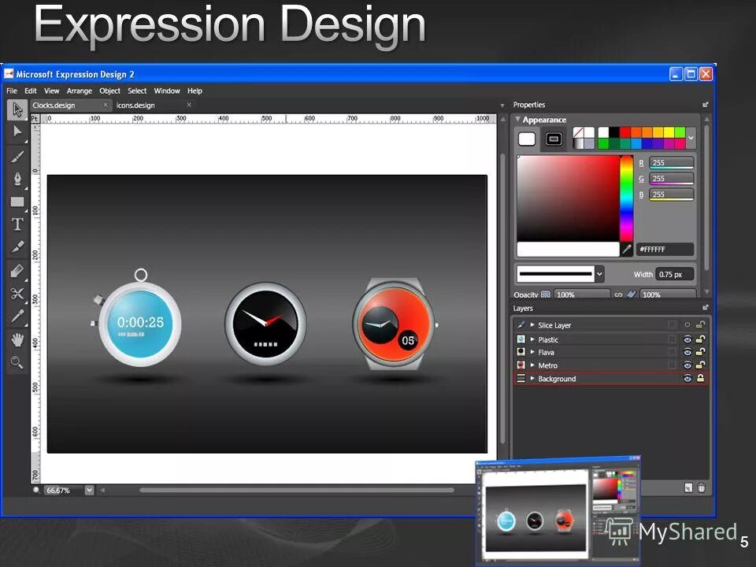Activate the Text tool
This screenshot has width=756, height=567.
tap(17, 224)
